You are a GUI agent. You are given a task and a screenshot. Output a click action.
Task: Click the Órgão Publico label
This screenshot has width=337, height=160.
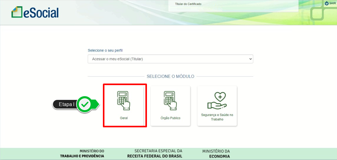(170, 118)
